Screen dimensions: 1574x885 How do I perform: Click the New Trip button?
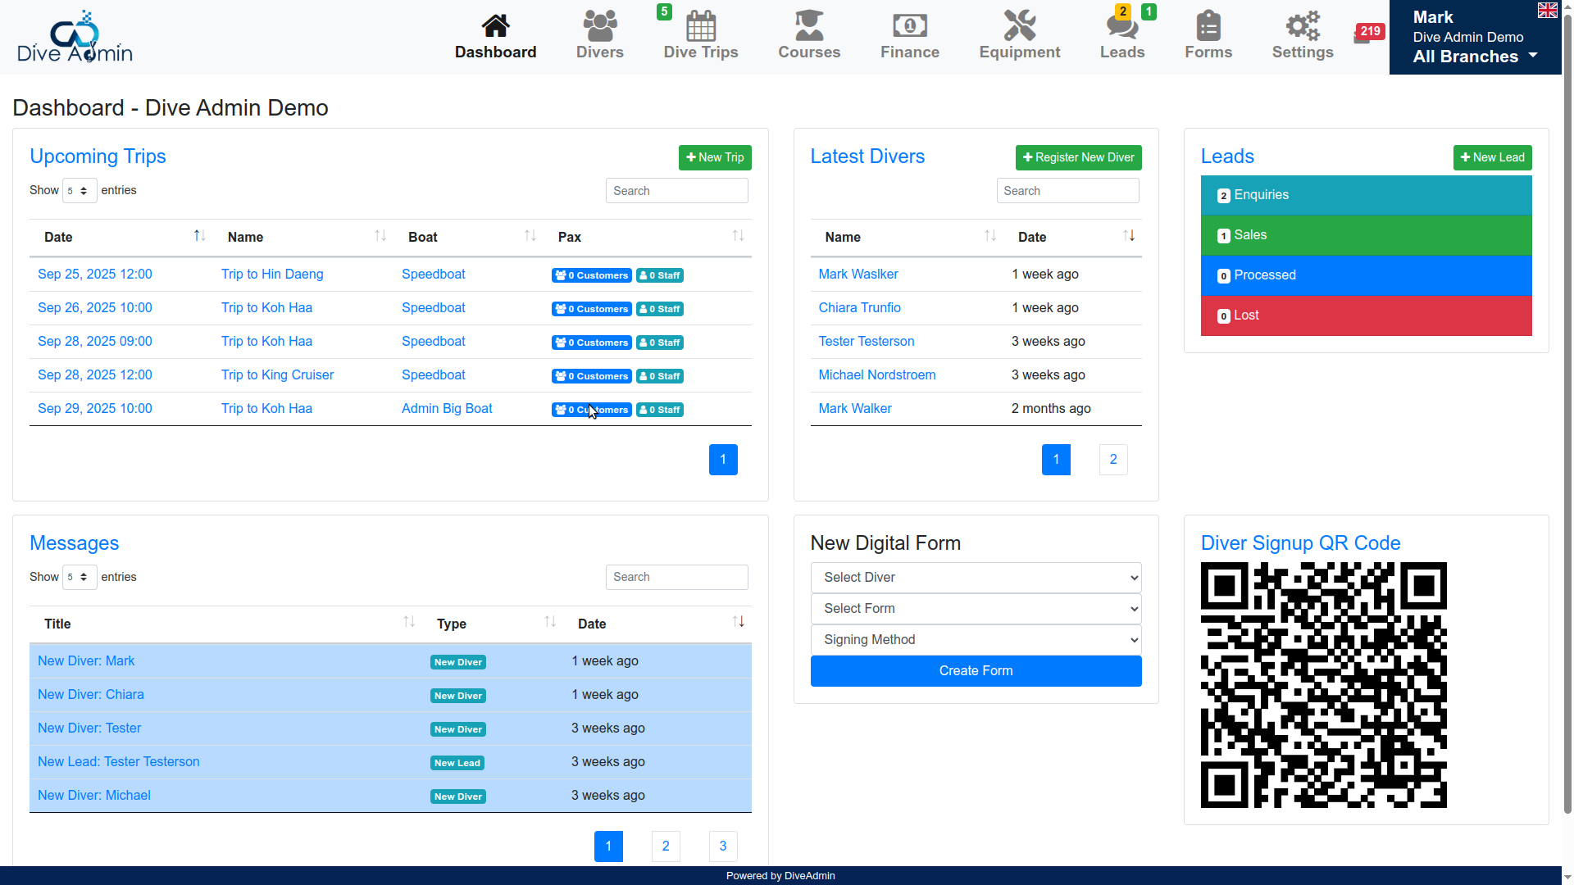pyautogui.click(x=715, y=157)
